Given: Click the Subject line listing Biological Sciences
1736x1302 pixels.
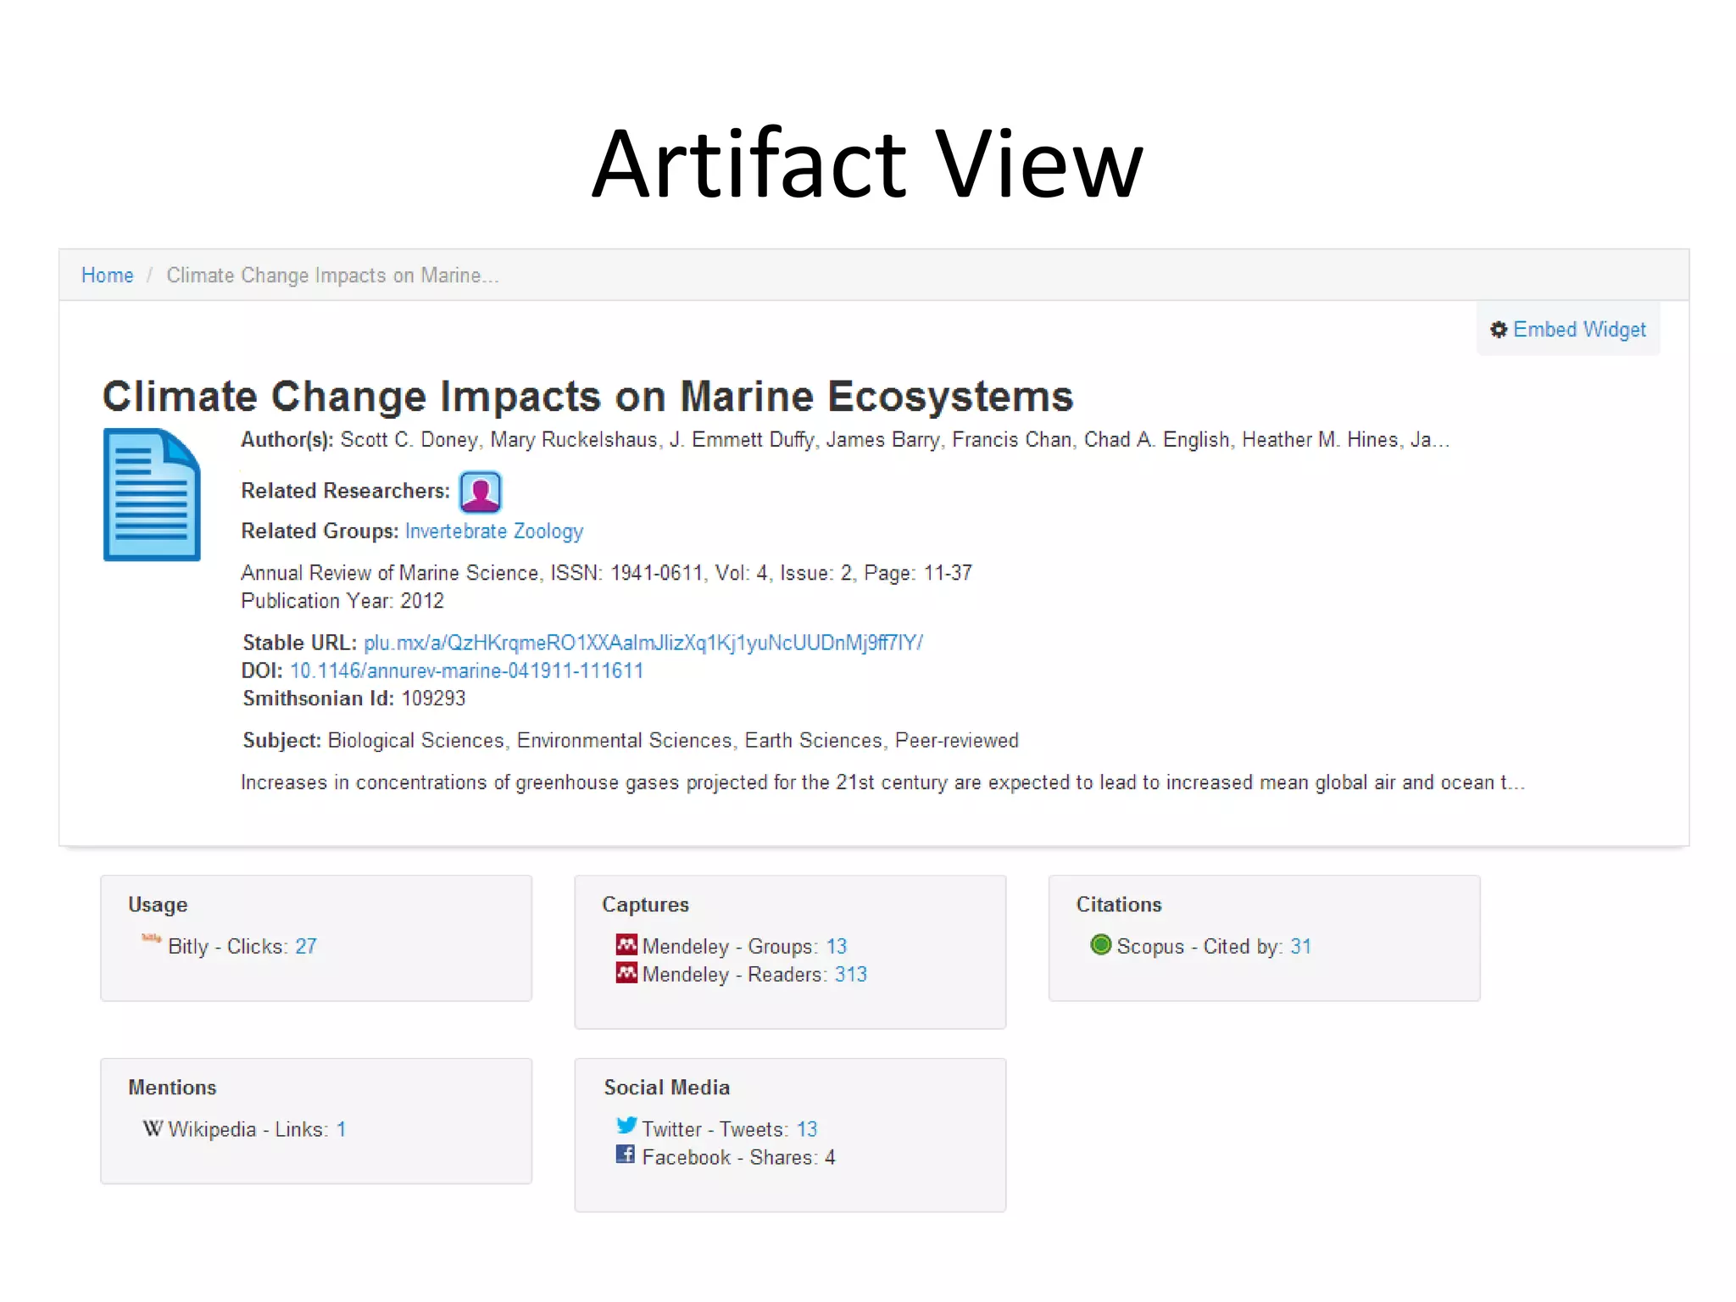Looking at the screenshot, I should click(x=631, y=741).
